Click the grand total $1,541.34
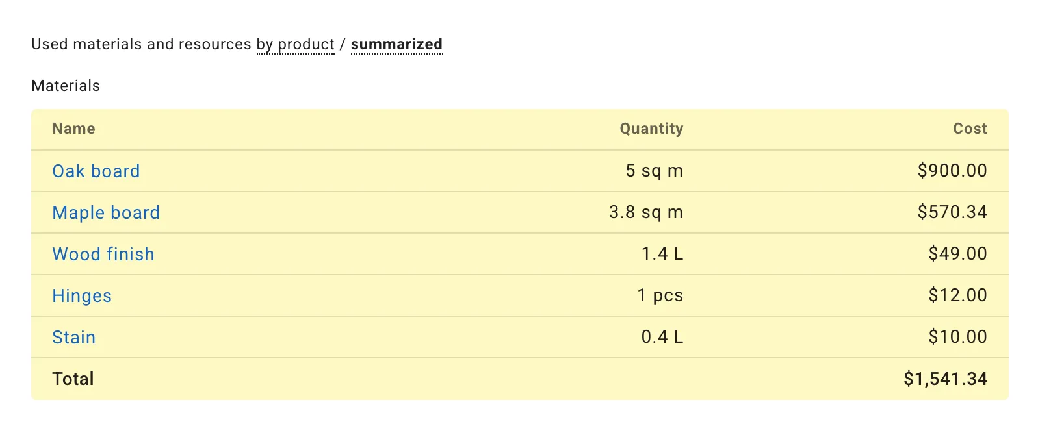This screenshot has height=435, width=1040. point(946,379)
